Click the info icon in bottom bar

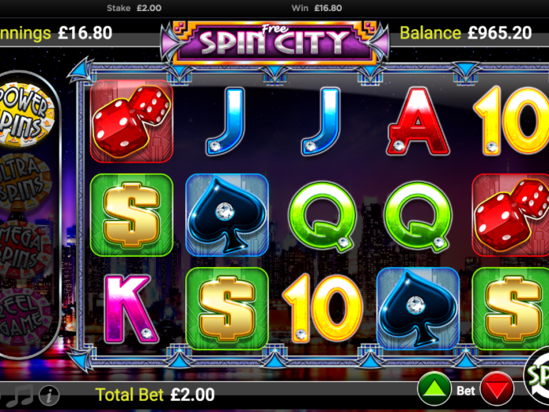coord(49,396)
